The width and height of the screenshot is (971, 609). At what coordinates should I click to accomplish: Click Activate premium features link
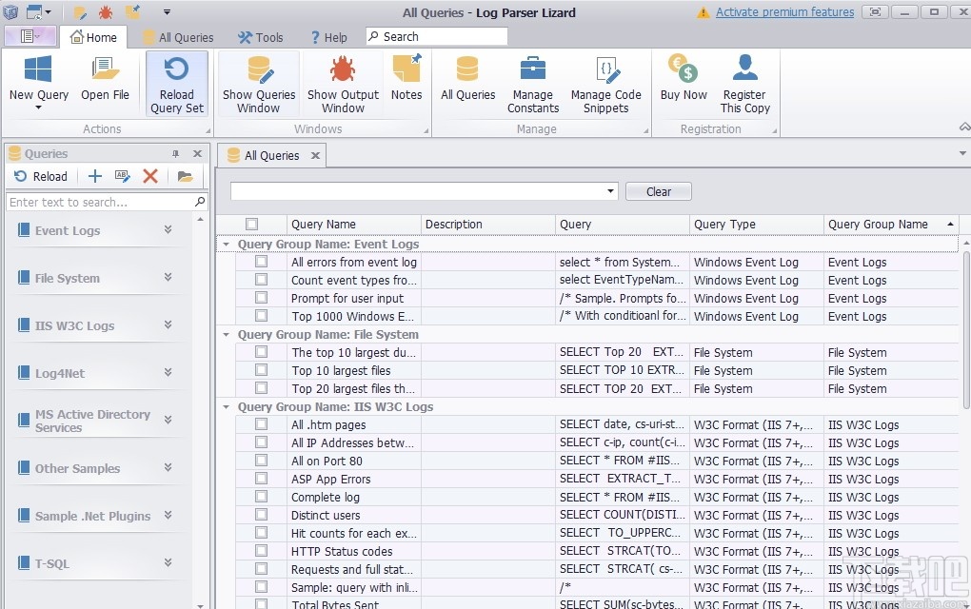(784, 11)
